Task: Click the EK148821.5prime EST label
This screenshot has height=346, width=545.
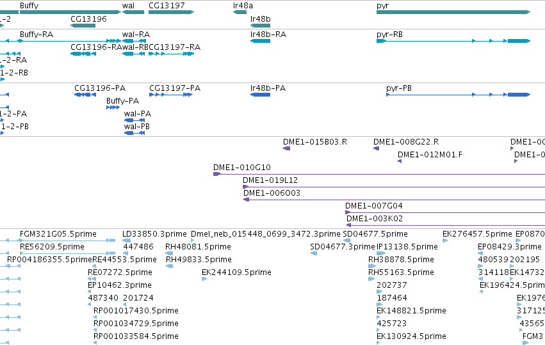Action: point(412,311)
